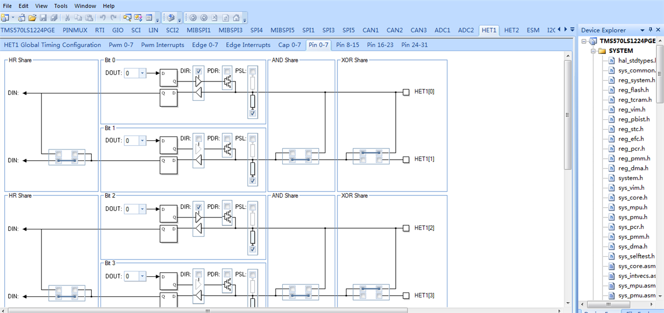Click the Home icon in toolbar
Screen dimensions: 664x313
pos(236,18)
